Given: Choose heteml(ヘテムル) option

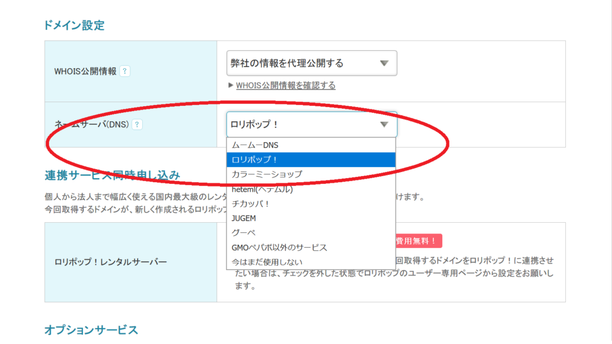Looking at the screenshot, I should point(311,189).
